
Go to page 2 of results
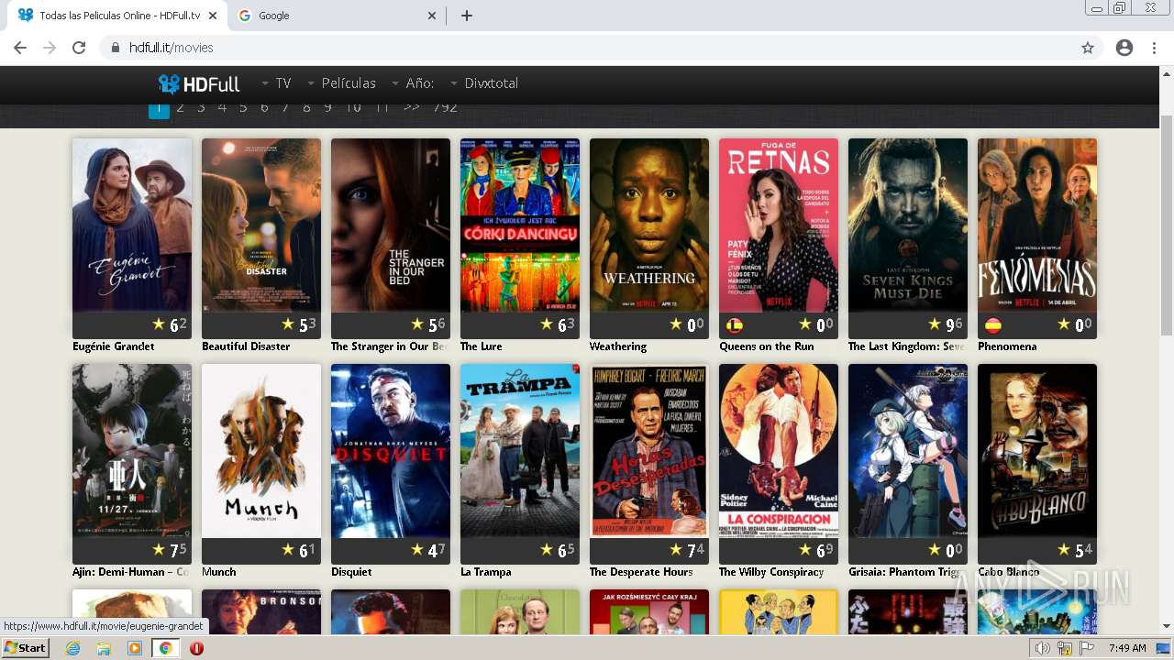180,108
